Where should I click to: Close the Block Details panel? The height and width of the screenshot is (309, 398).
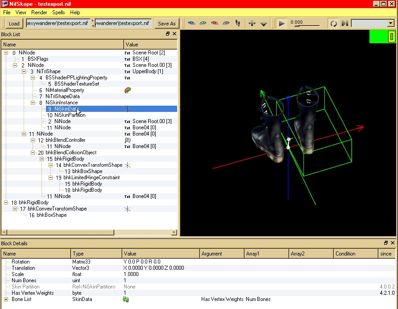click(393, 243)
